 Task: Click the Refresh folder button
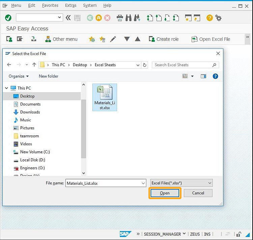pos(145,65)
